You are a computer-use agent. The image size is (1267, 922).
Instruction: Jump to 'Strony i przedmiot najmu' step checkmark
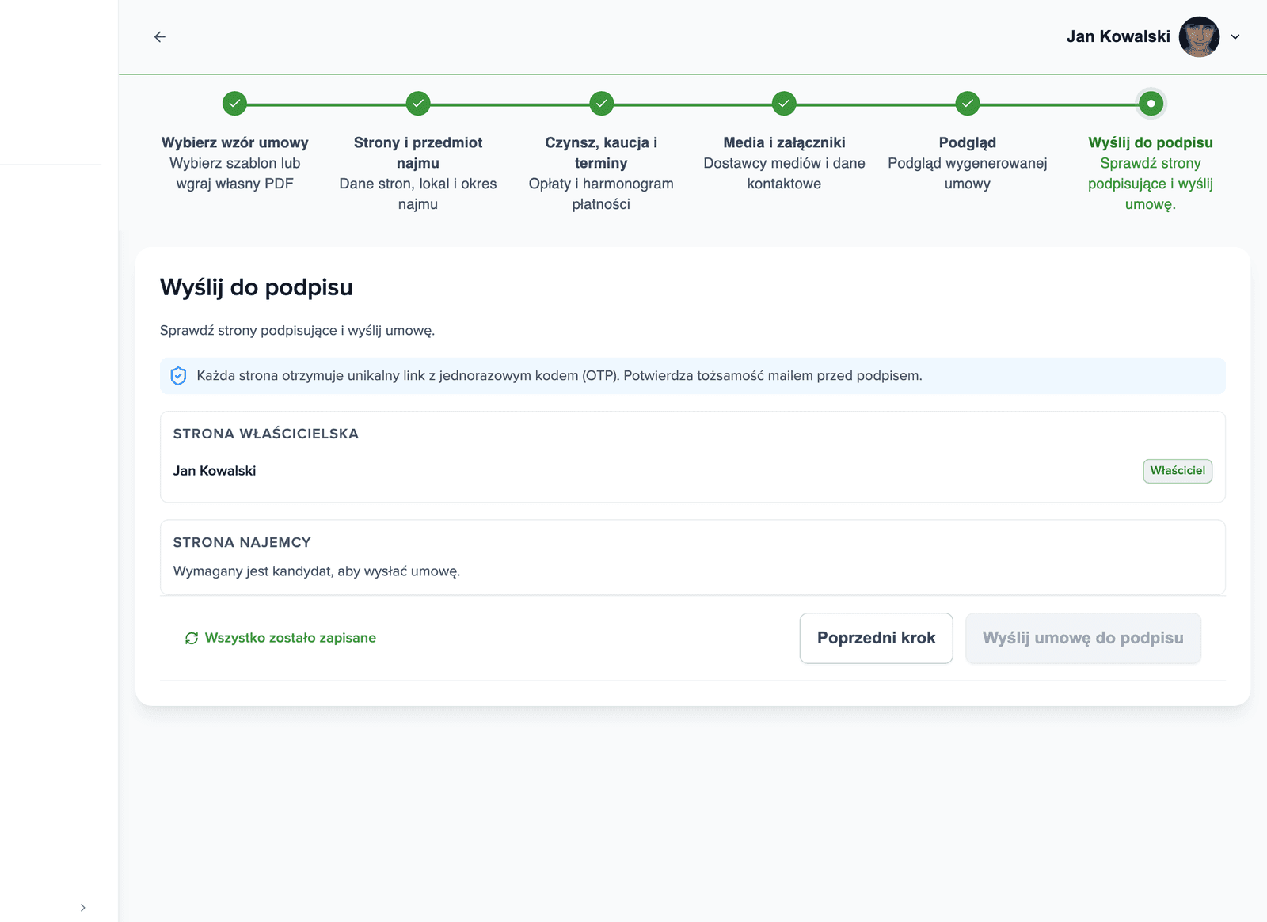coord(418,104)
